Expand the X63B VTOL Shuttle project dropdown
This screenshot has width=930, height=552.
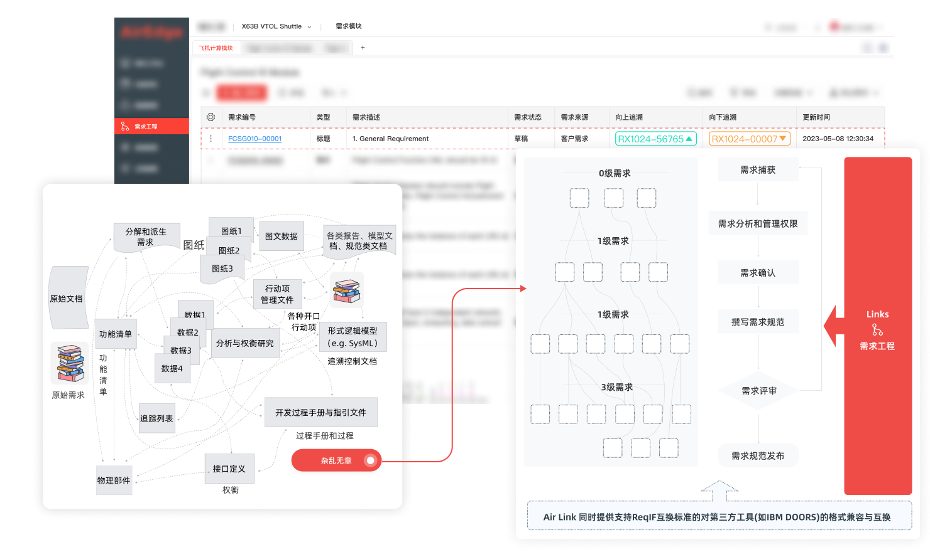[276, 26]
